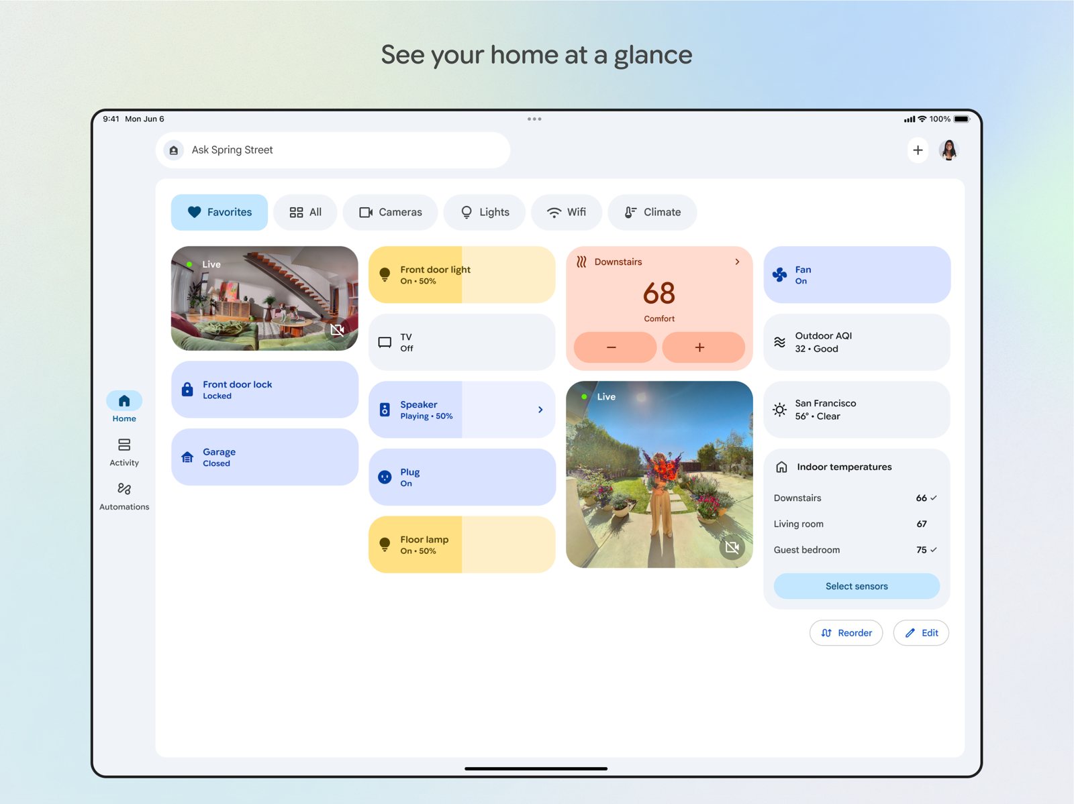Expand the Speaker tile chevron
Viewport: 1074px width, 804px height.
pos(540,410)
